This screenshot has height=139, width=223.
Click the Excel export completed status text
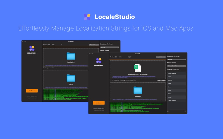pyautogui.click(x=50, y=68)
